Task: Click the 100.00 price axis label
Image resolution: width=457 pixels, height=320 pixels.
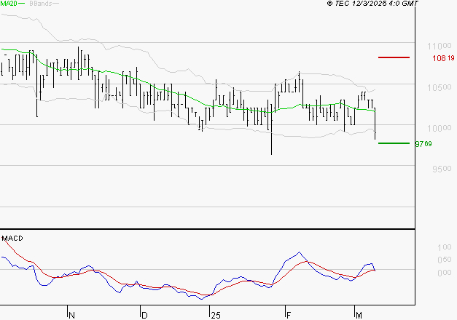Action: 440,128
